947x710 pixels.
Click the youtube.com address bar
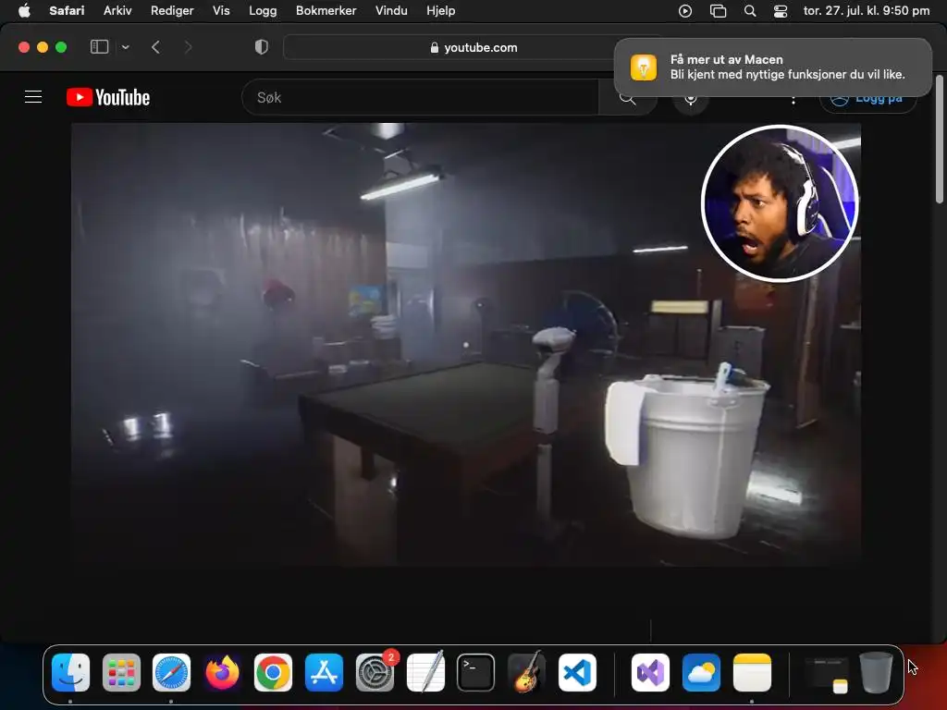click(x=473, y=47)
